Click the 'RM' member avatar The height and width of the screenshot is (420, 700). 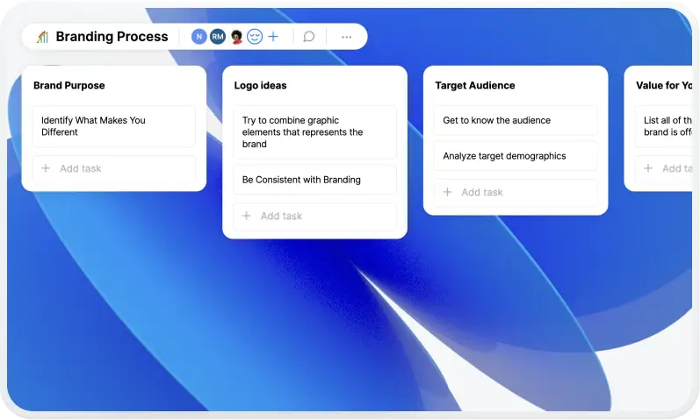tap(217, 37)
